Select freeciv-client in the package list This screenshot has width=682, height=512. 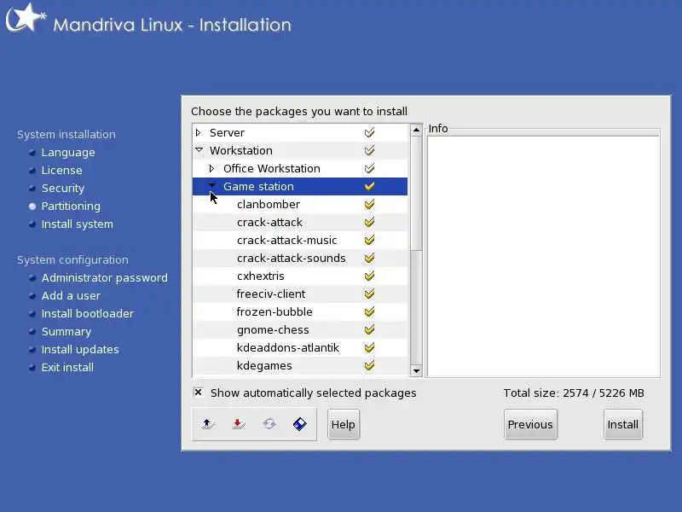tap(271, 294)
